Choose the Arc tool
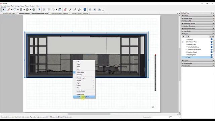The width and height of the screenshot is (215, 121). click(x=15, y=10)
